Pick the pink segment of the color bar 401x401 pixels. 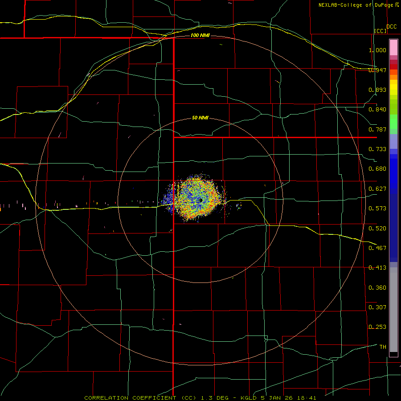coord(393,48)
